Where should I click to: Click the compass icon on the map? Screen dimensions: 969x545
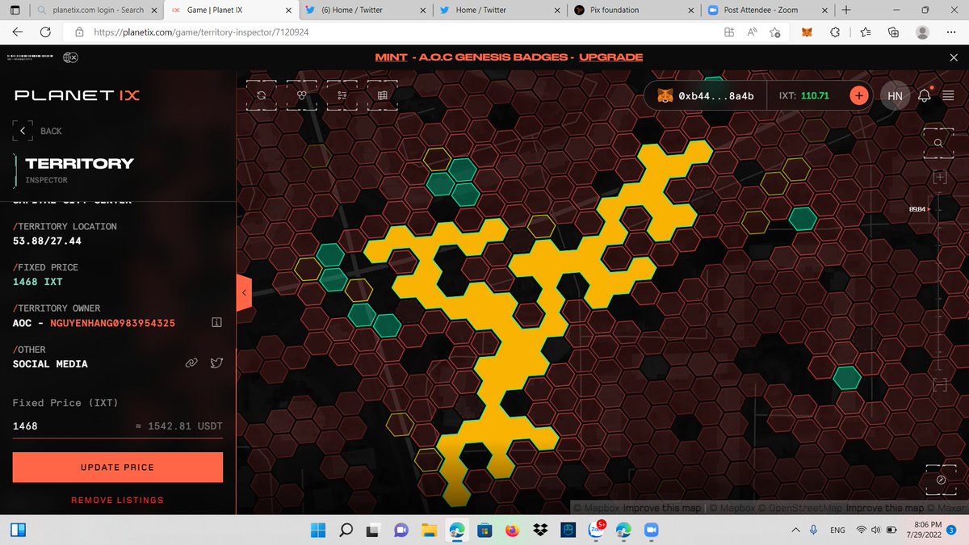[x=941, y=479]
